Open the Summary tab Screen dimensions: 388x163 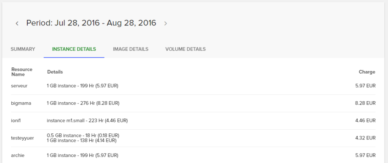(x=23, y=49)
